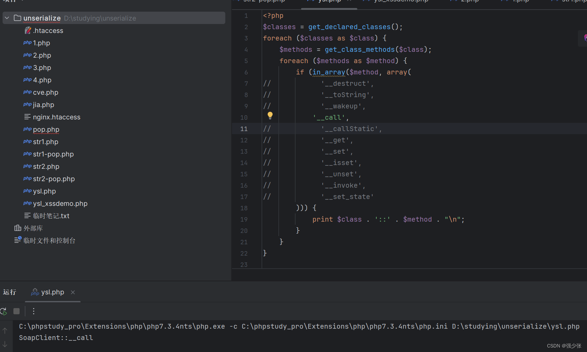Image resolution: width=587 pixels, height=352 pixels.
Task: Click the <?php opening tag
Action: [x=273, y=15]
